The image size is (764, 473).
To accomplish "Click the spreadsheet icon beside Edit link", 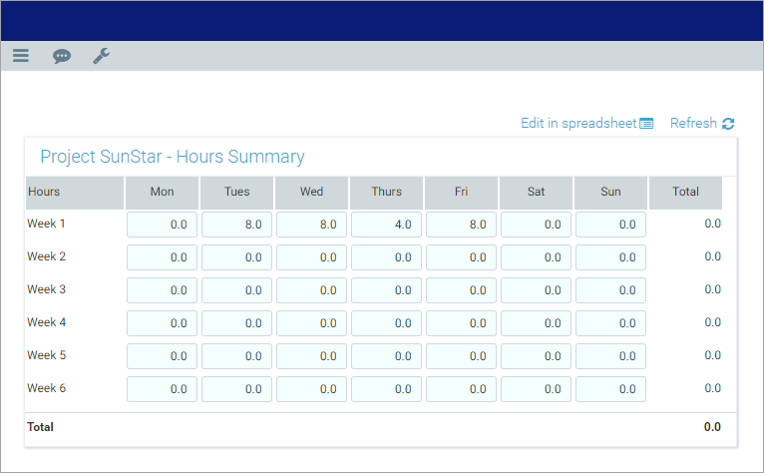I will click(x=646, y=124).
